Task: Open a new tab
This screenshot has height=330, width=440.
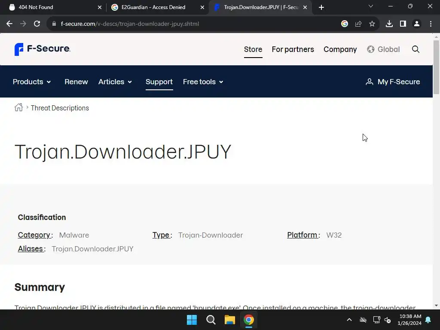Action: tap(321, 7)
